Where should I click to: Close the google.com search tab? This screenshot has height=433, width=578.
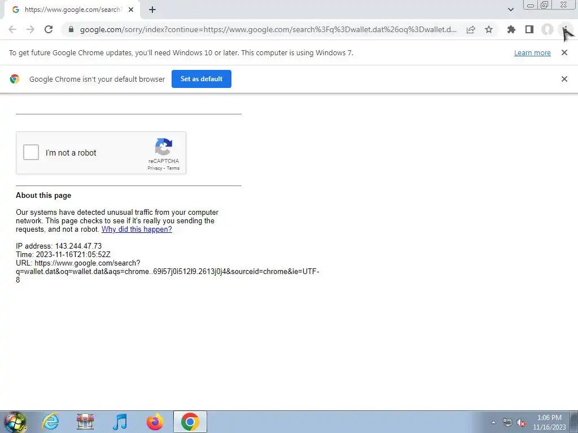click(131, 10)
